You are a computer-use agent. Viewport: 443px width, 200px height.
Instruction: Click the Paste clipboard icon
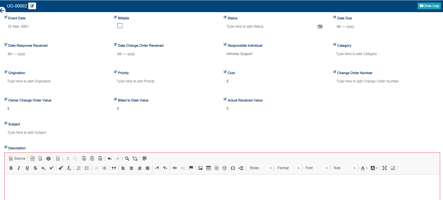tap(84, 159)
